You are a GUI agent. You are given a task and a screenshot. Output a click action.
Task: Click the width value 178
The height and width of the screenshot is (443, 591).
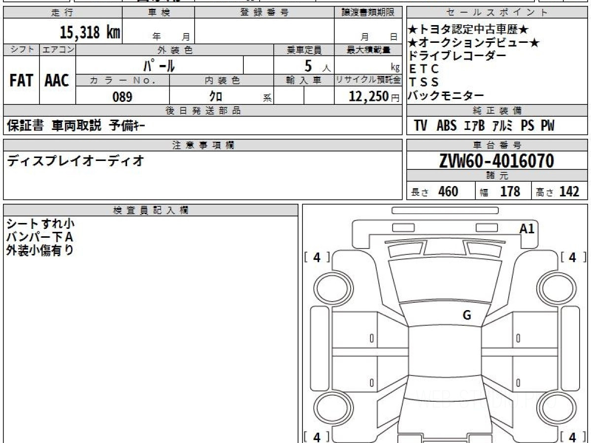(510, 191)
